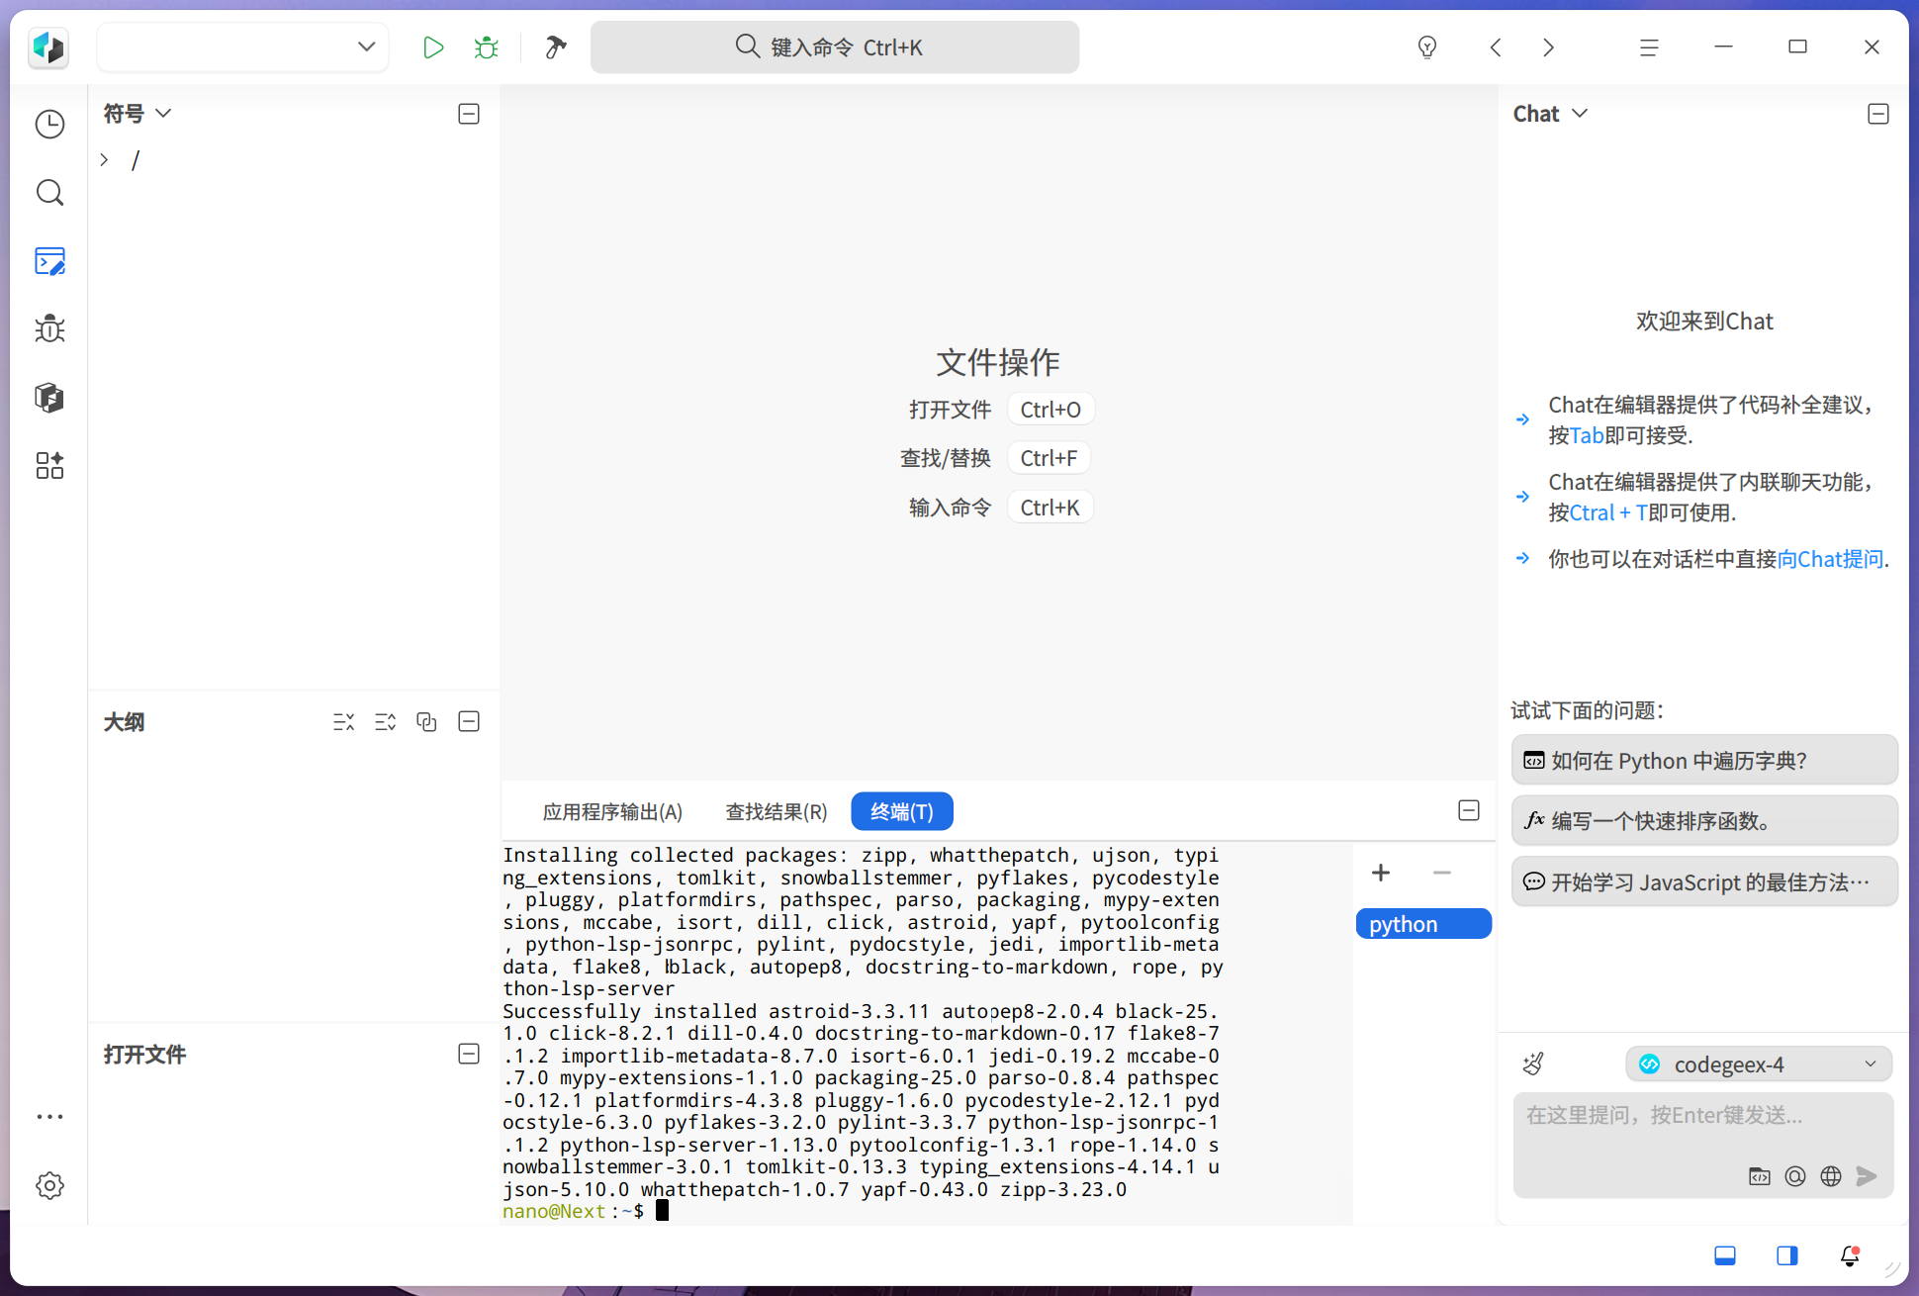The height and width of the screenshot is (1296, 1919).
Task: Focus the 键入命令 Ctrl+K command box
Action: 835,47
